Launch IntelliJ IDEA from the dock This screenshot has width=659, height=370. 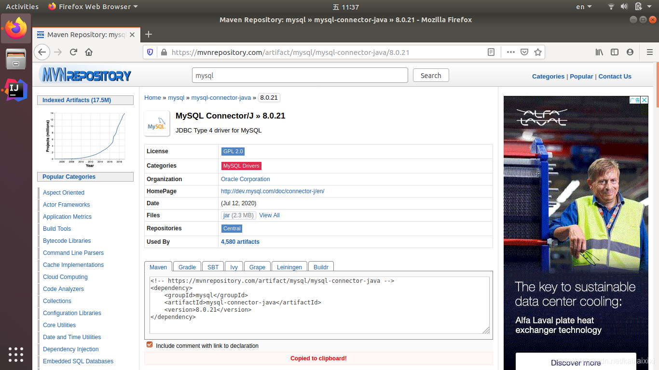(16, 90)
